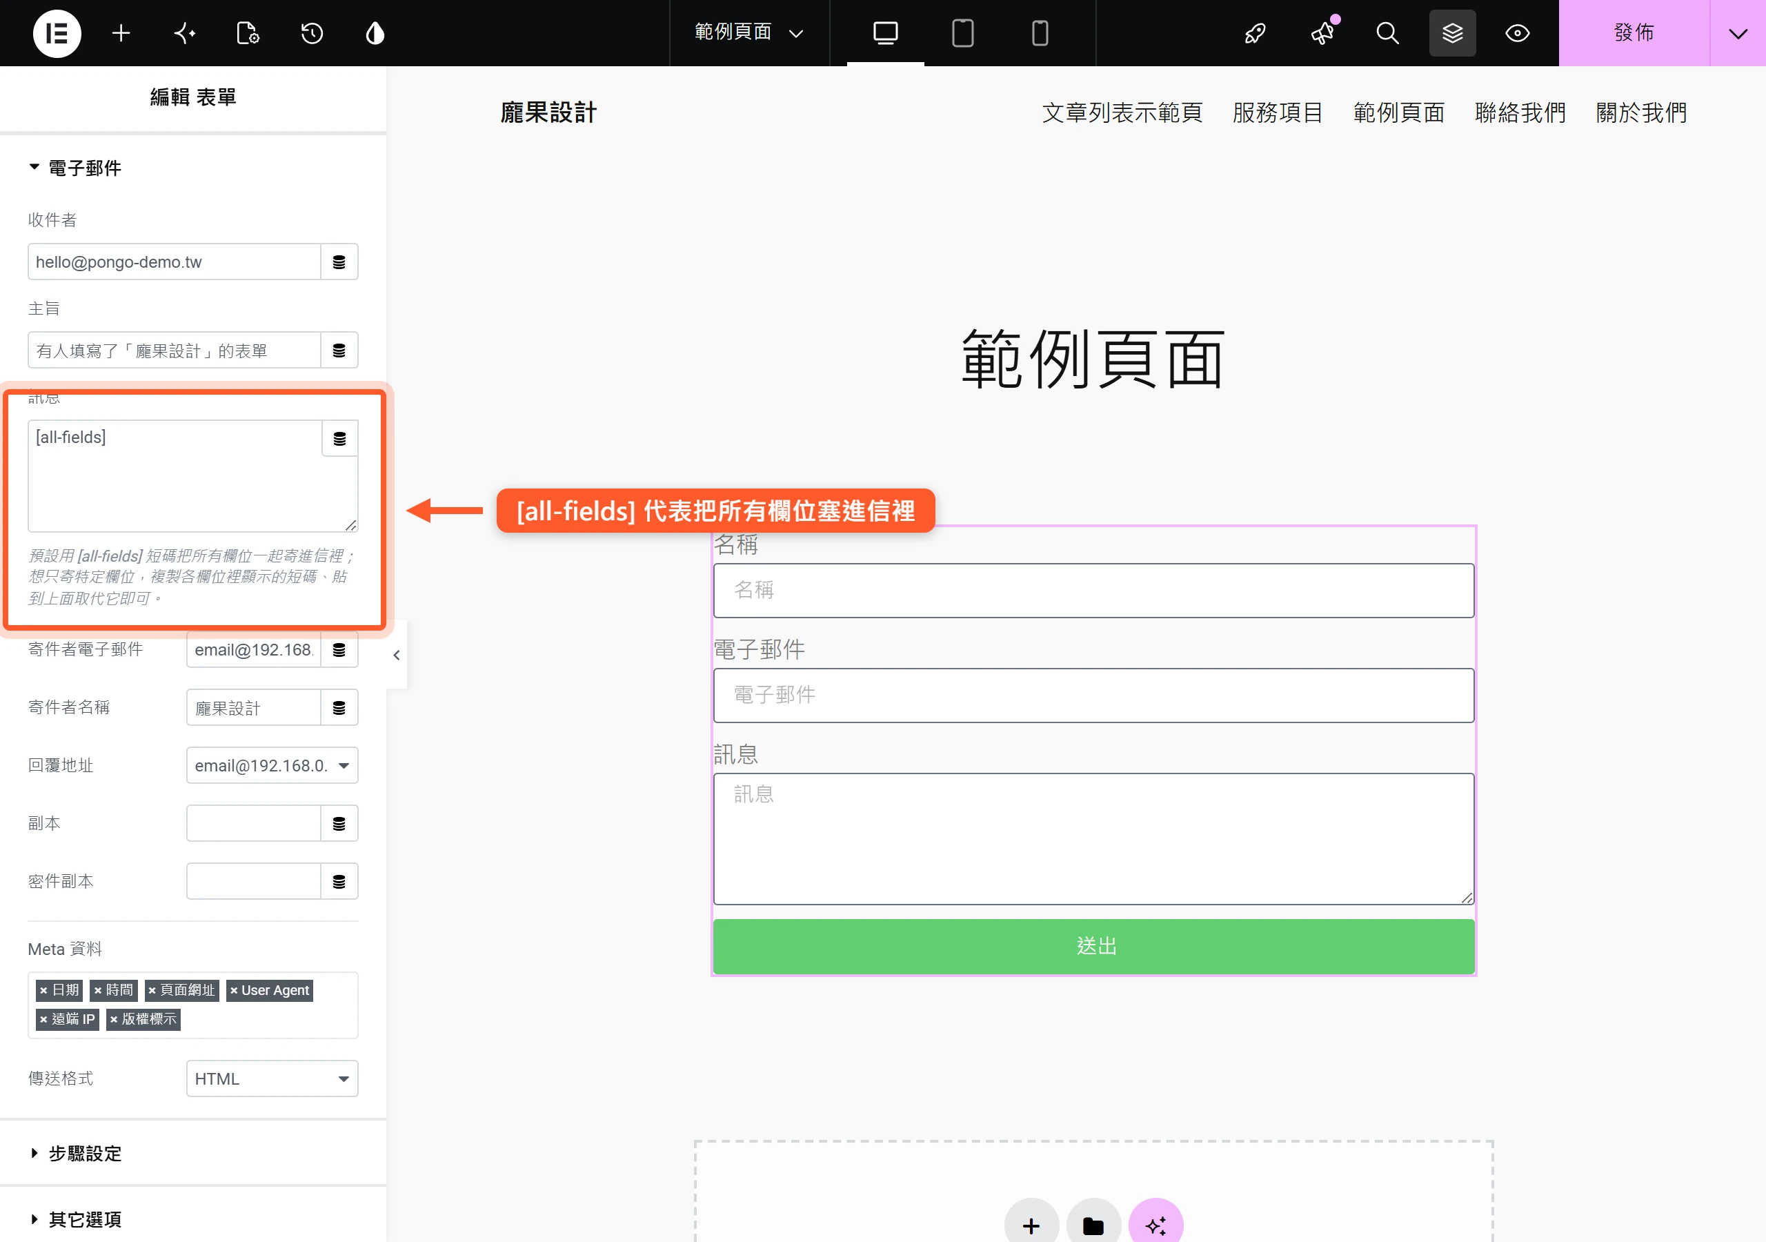Open the Elementor main menu logo
Screen dimensions: 1766x1242
pos(57,33)
